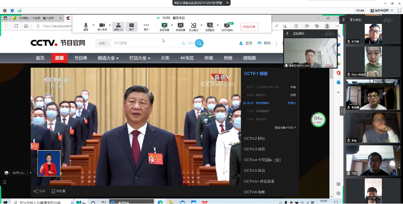The height and width of the screenshot is (204, 403).
Task: Open the interactive annotation tool
Action: (x=193, y=26)
